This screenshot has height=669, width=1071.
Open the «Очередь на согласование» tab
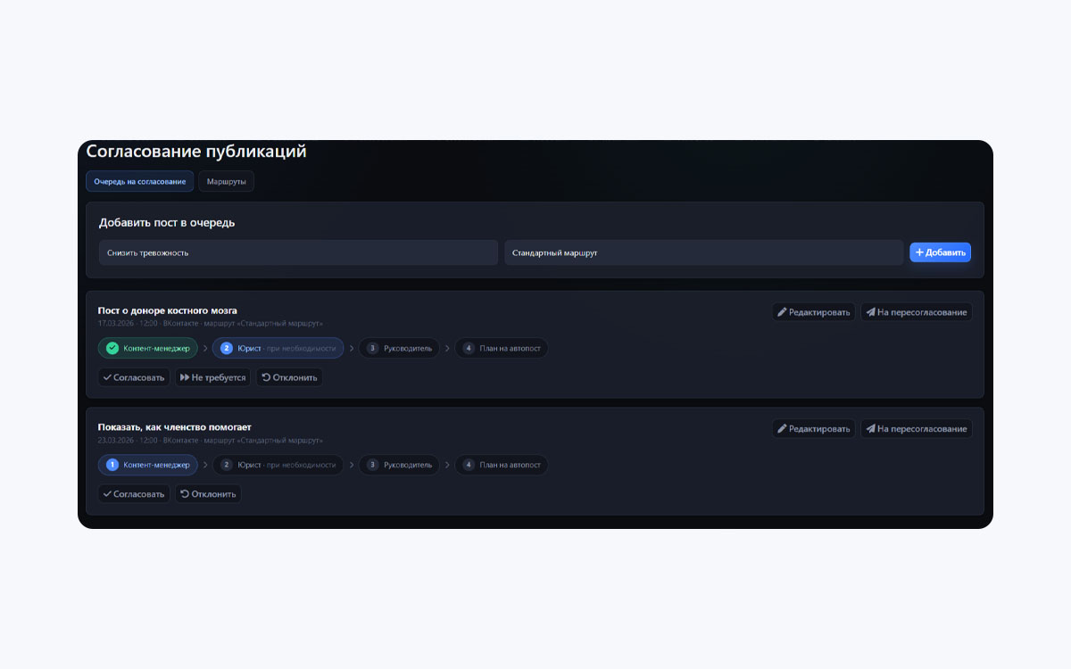tap(139, 181)
